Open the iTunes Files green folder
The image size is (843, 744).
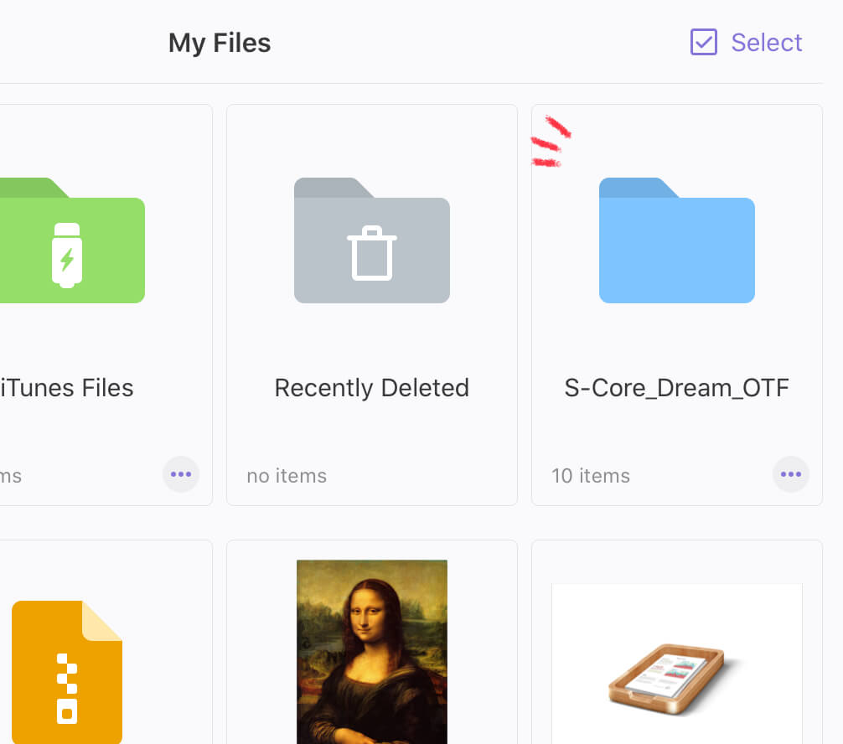[x=72, y=240]
